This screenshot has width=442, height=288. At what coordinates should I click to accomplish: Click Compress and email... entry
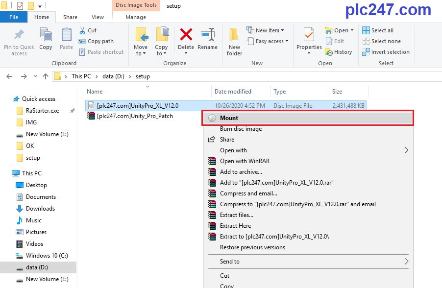[308, 193]
